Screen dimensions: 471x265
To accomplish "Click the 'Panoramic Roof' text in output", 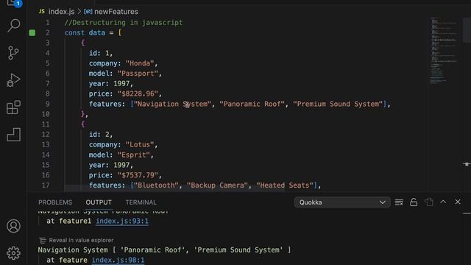I will [153, 250].
